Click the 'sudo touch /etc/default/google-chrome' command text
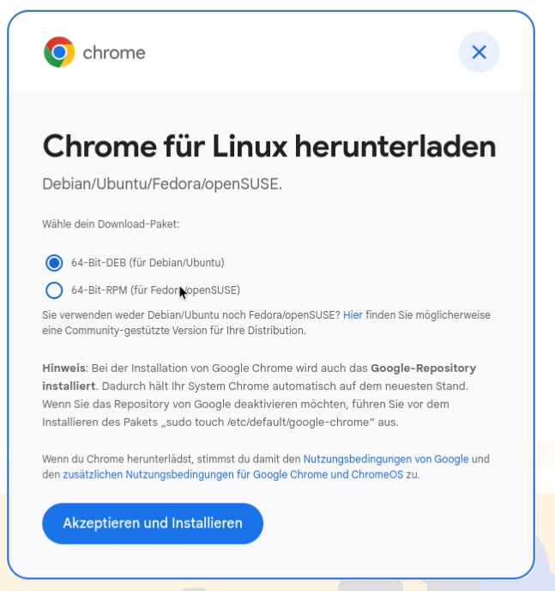 pos(267,422)
